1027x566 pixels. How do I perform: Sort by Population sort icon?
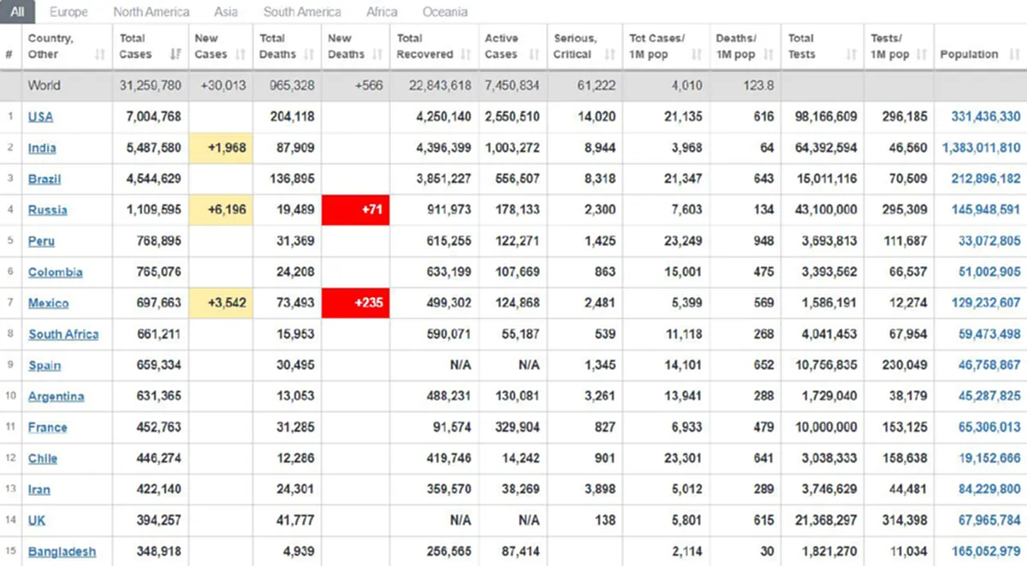point(1012,55)
